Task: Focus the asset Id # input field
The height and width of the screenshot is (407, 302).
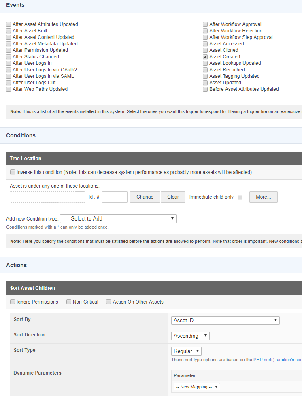Action: (x=115, y=197)
